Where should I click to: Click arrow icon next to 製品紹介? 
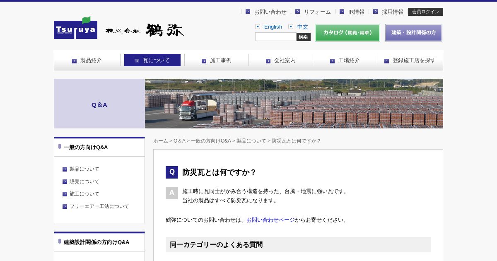click(x=75, y=61)
